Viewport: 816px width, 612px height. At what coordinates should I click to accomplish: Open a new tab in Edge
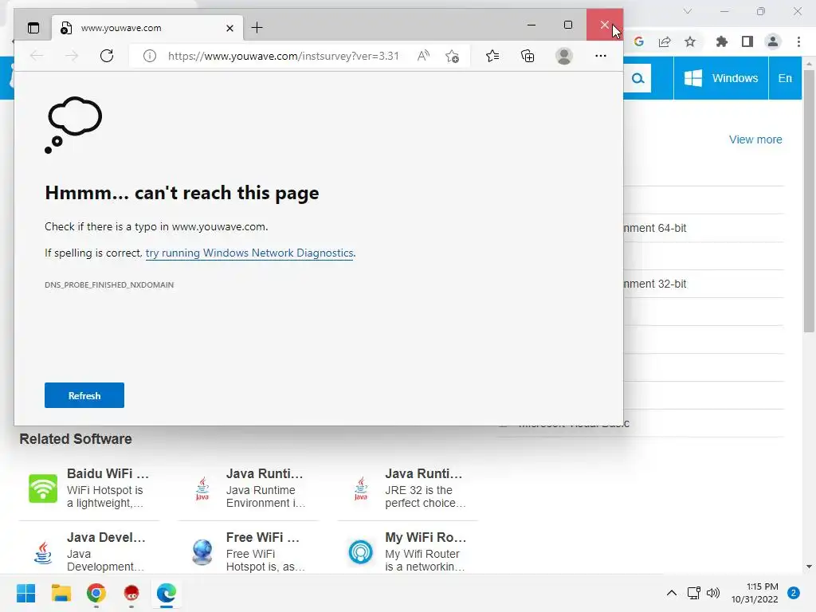tap(257, 28)
